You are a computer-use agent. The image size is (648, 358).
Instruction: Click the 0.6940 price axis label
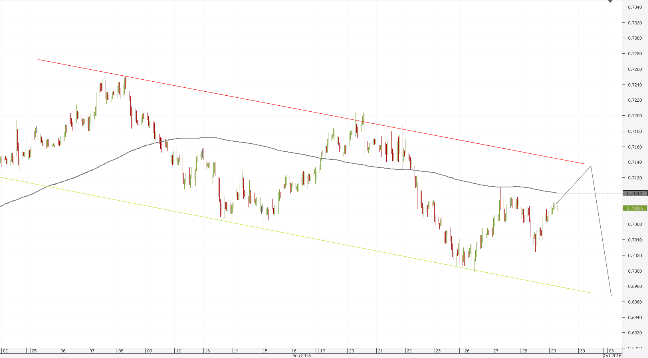click(635, 318)
